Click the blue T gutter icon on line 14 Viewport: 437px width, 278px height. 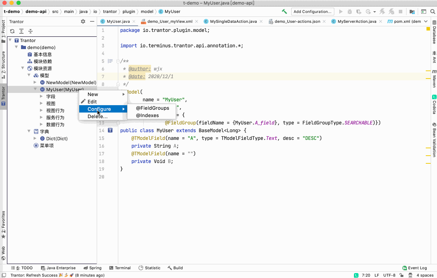[x=110, y=130]
